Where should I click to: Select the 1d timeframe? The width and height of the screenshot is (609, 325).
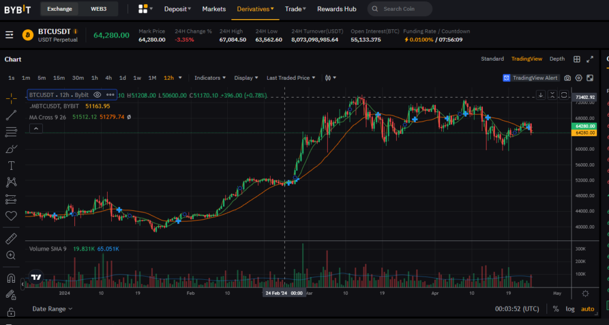tap(123, 78)
